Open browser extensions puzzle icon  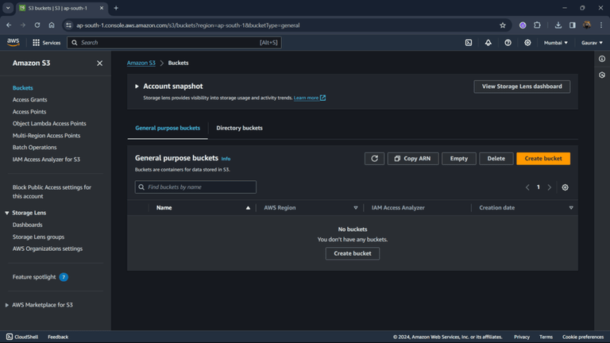click(537, 25)
